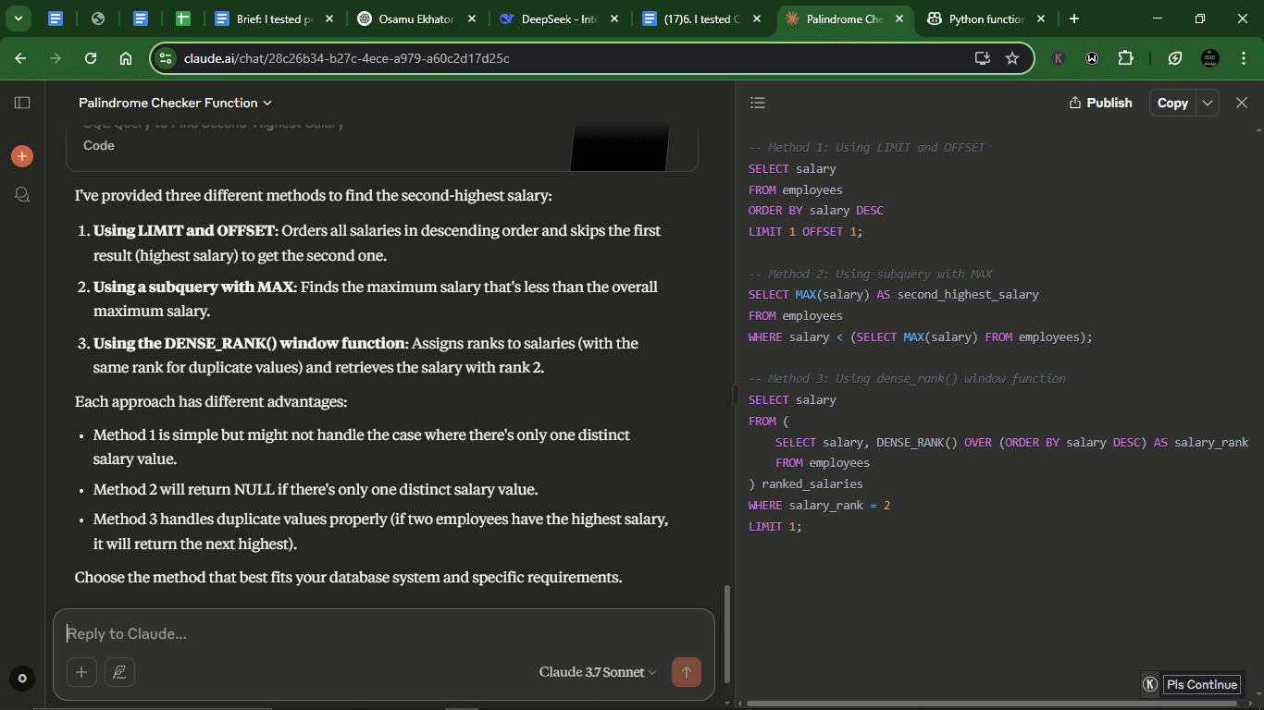1264x710 pixels.
Task: Switch to the globe icon tab
Action: click(x=98, y=18)
